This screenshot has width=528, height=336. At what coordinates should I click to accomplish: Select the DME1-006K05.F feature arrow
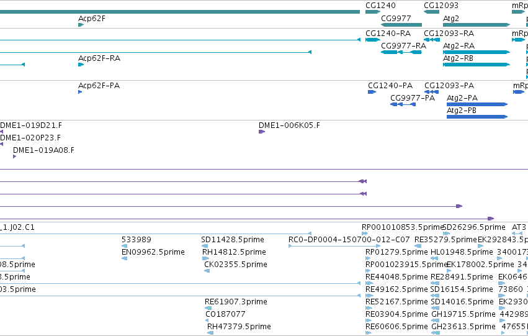coord(262,132)
